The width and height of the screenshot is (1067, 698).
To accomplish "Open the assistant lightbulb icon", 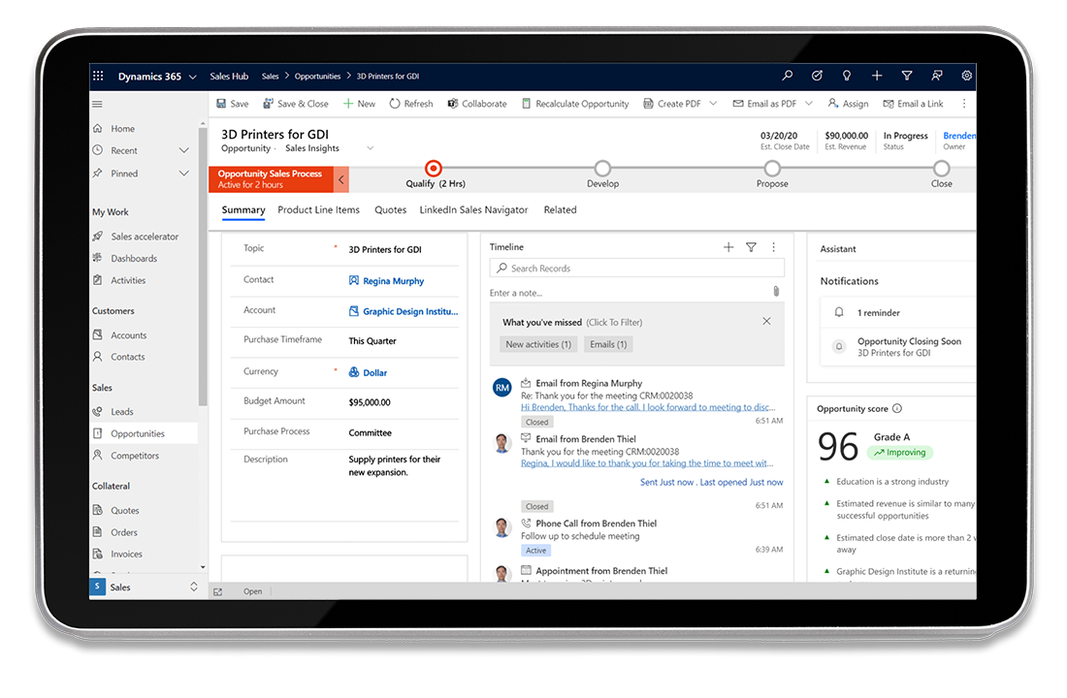I will (x=847, y=76).
